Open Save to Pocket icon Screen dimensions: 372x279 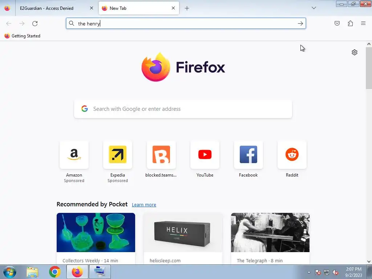point(337,23)
